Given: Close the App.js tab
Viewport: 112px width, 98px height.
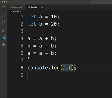Looking at the screenshot, I should click(42, 7).
